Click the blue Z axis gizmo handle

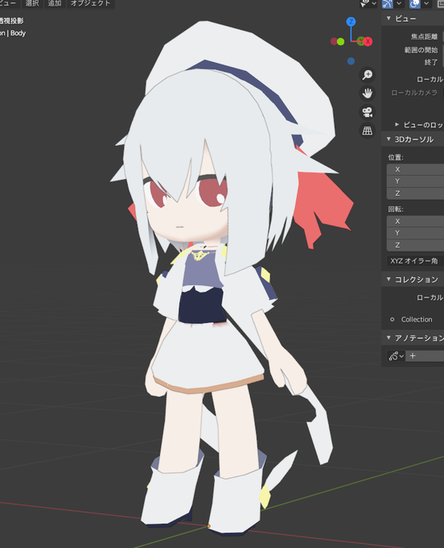pos(351,22)
